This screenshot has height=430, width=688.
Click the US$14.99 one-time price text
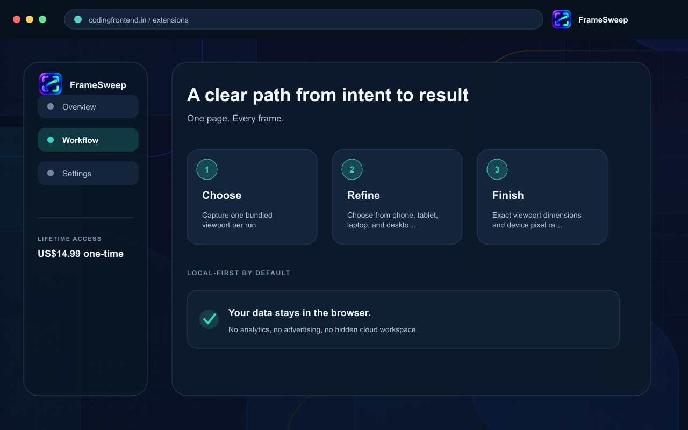point(81,254)
